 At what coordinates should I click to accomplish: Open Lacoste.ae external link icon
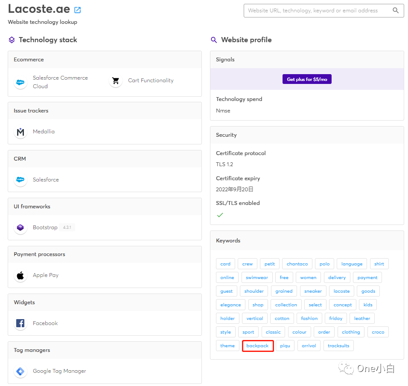point(78,10)
